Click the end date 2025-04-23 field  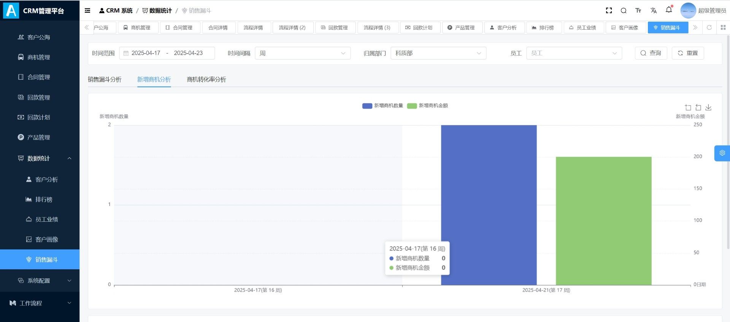tap(188, 53)
